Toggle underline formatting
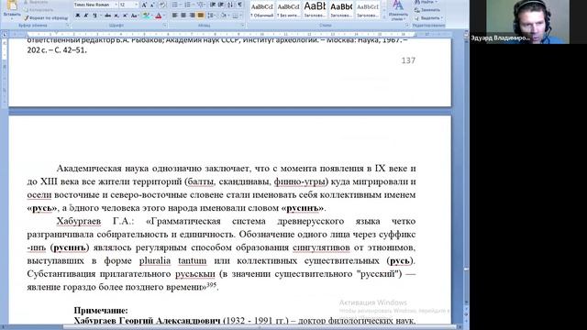The image size is (587, 330). pos(94,16)
